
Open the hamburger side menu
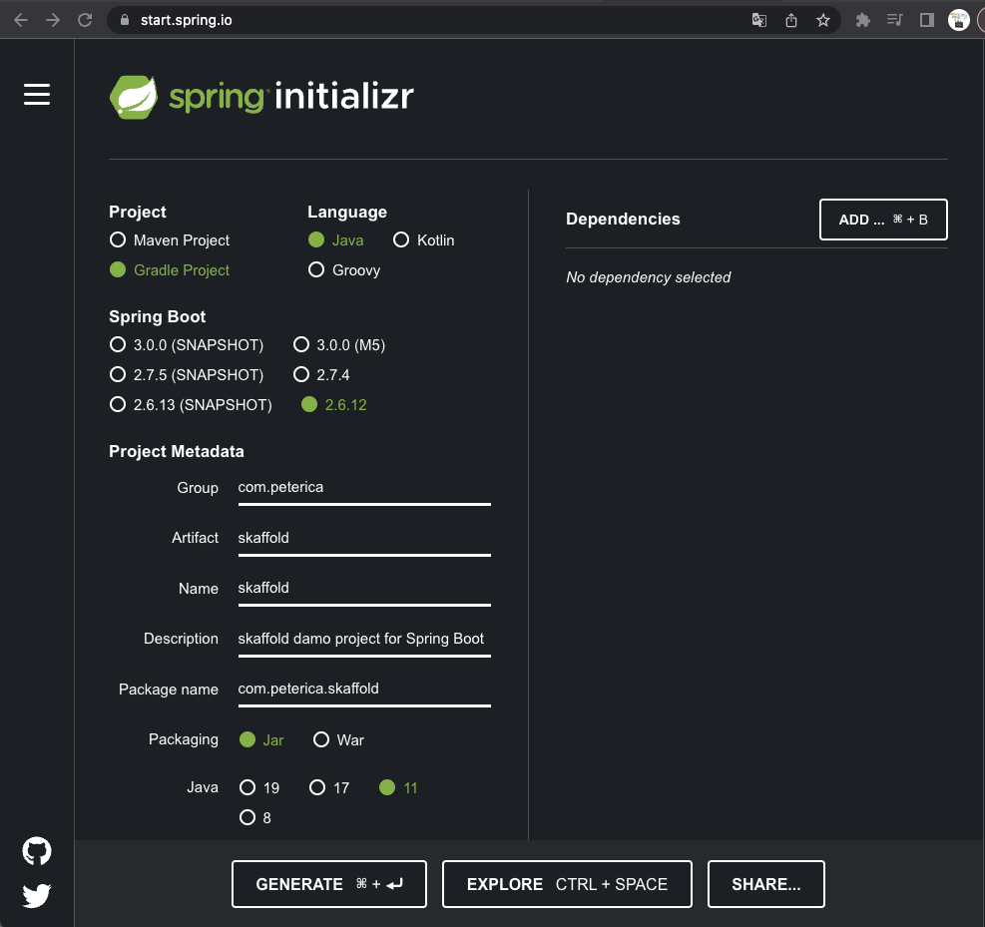point(37,94)
